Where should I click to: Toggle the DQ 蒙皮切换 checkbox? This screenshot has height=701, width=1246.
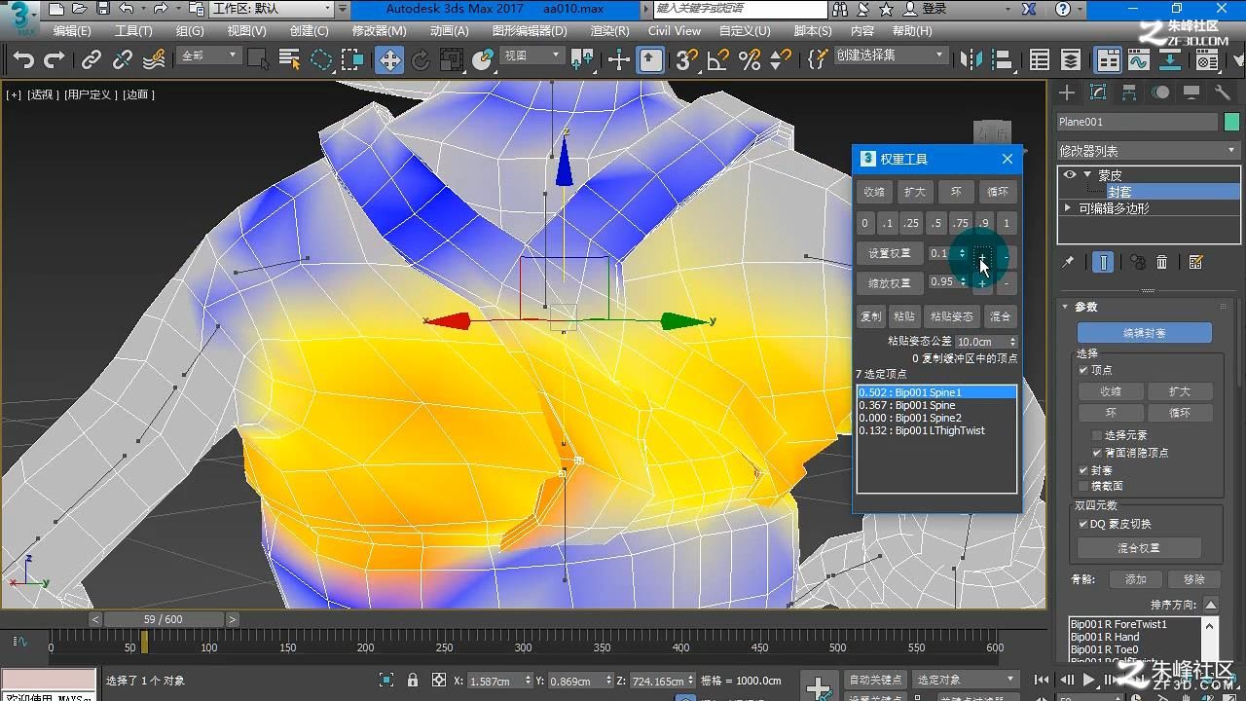[1083, 524]
